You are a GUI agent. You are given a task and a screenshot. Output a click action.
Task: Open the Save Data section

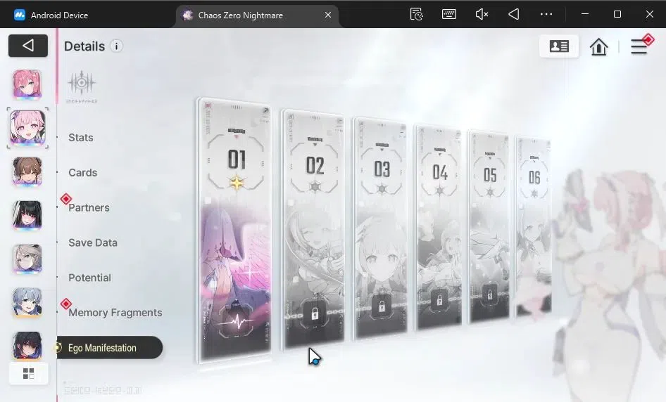coord(93,242)
